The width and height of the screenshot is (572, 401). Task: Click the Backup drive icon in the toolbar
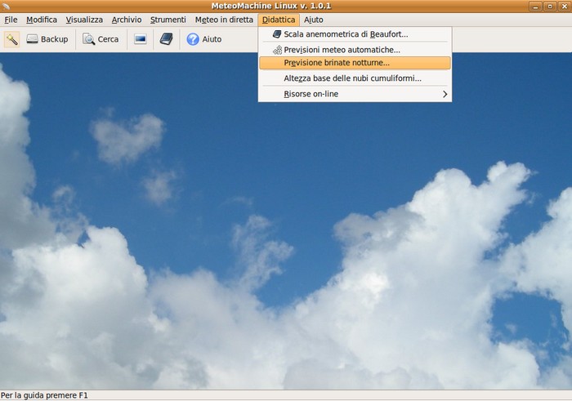(32, 39)
